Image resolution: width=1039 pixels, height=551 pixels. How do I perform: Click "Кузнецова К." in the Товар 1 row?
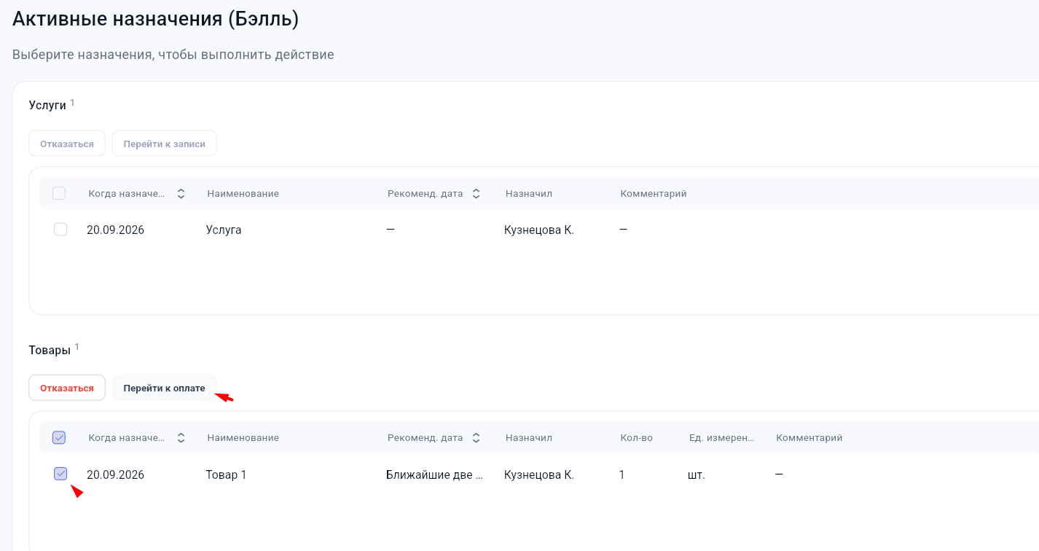539,475
